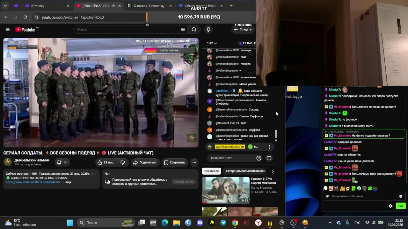Open the Чат mode dropdown
408x229 pixels.
(212, 43)
